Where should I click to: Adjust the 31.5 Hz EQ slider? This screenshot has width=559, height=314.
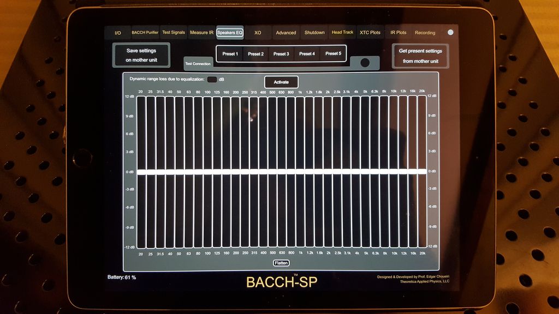pos(160,172)
